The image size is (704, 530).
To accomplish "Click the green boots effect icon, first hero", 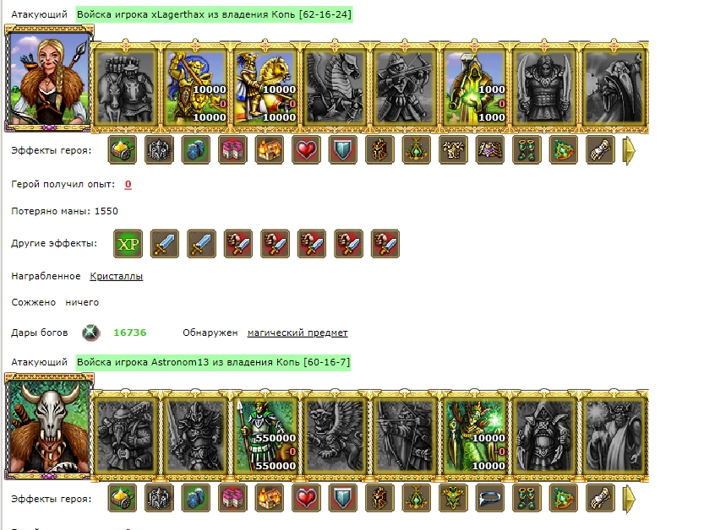I will pos(527,149).
